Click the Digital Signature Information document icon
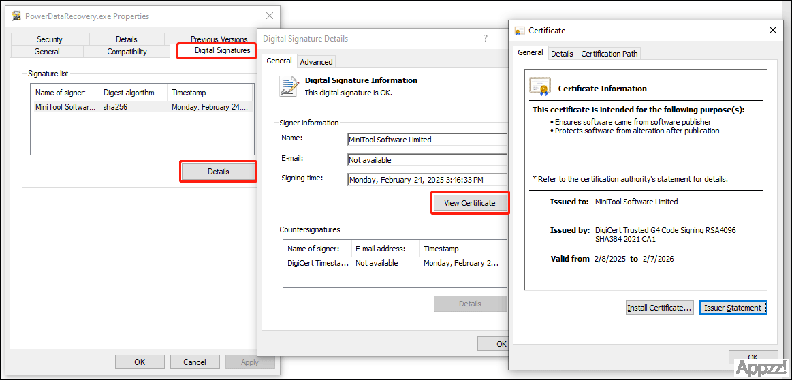792x380 pixels. click(289, 86)
